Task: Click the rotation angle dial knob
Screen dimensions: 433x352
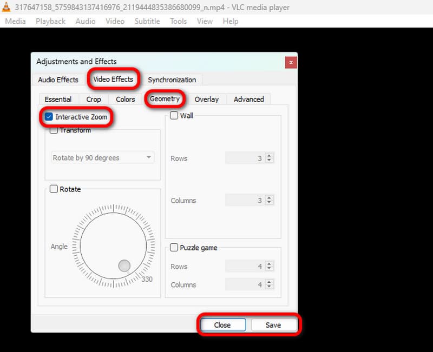Action: coord(124,265)
